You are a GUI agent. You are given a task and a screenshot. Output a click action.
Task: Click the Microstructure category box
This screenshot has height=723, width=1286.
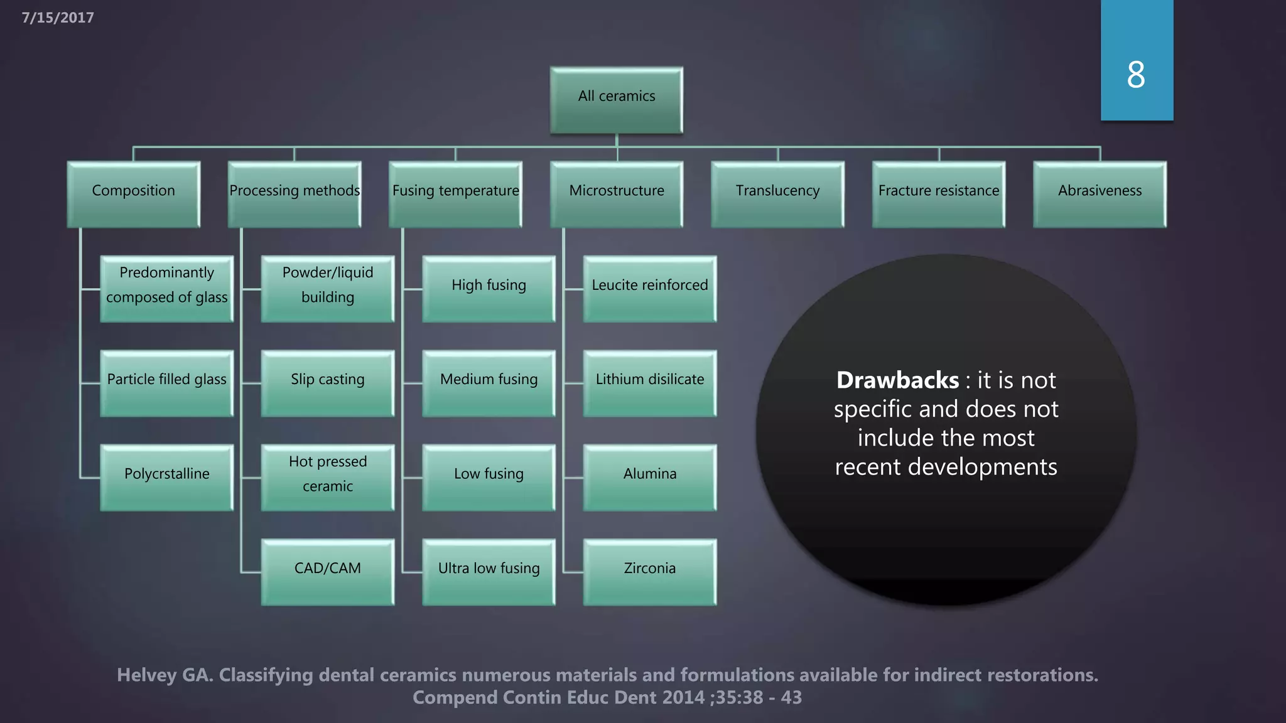pyautogui.click(x=617, y=194)
